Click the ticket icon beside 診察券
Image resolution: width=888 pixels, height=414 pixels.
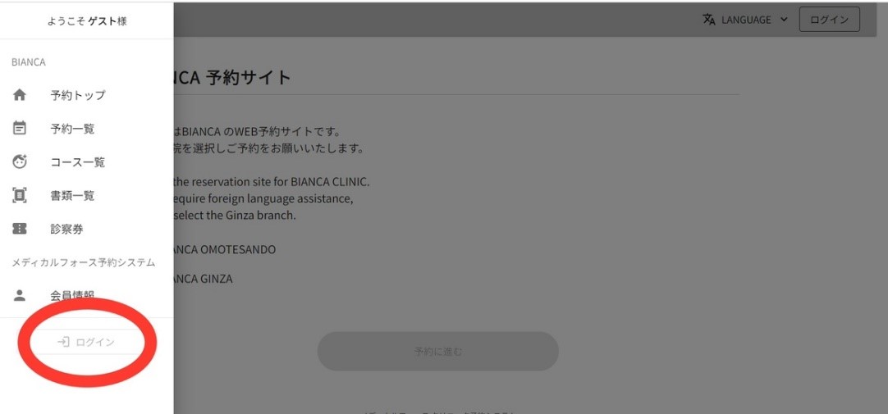(x=21, y=229)
